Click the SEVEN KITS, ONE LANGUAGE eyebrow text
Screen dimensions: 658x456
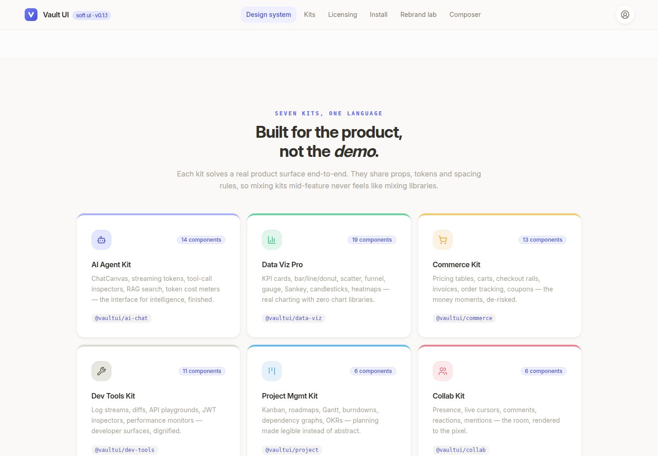point(329,114)
